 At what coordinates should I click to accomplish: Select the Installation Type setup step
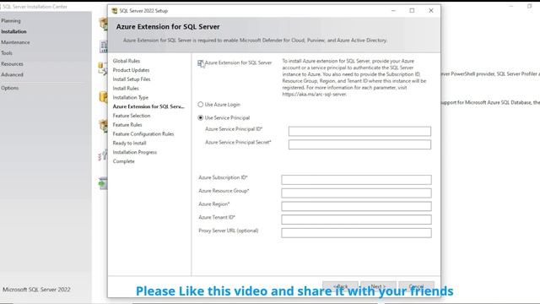click(131, 98)
